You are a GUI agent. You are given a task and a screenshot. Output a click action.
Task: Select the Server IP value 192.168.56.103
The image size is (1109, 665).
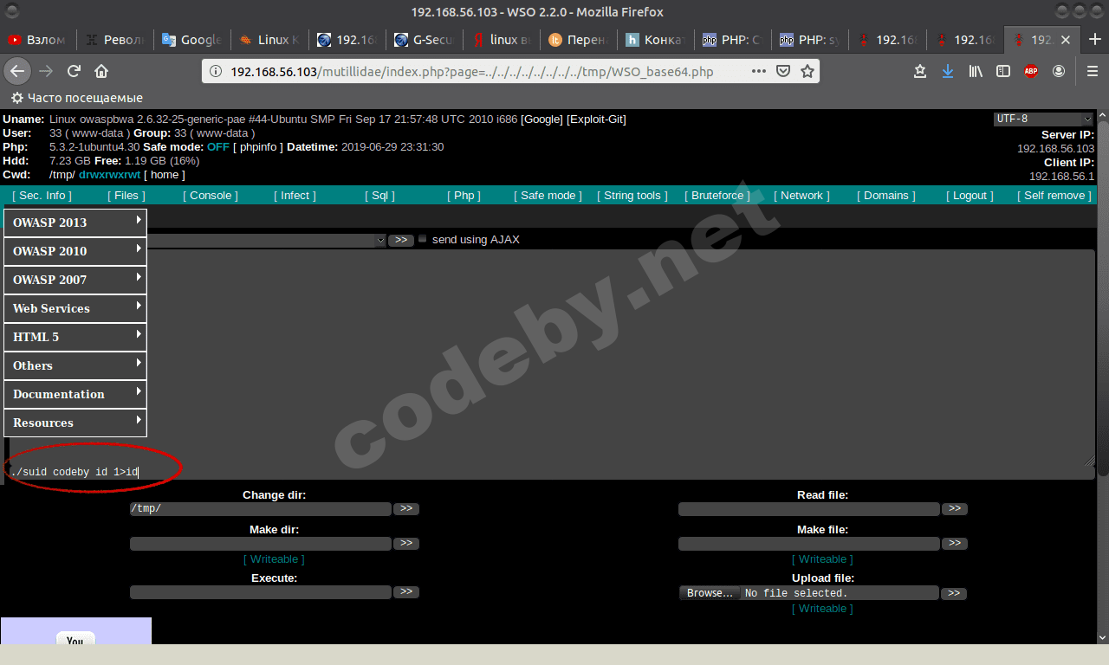tap(1055, 149)
